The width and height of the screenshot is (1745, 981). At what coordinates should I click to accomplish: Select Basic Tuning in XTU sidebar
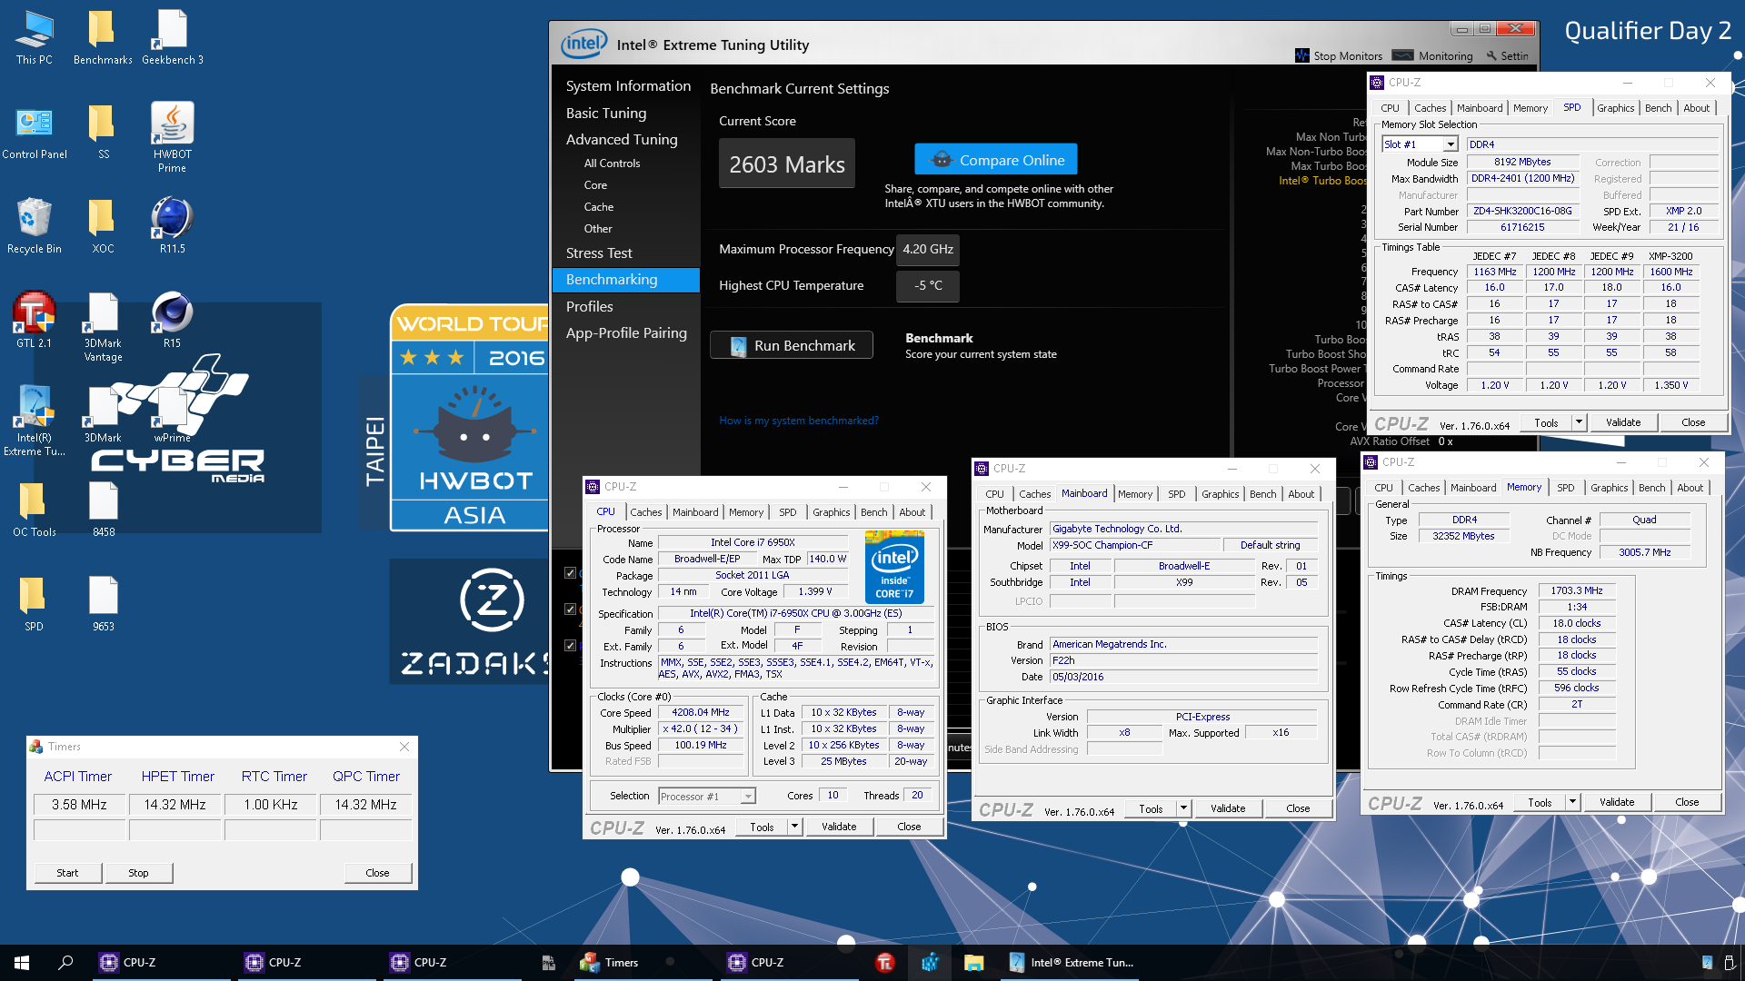(606, 113)
